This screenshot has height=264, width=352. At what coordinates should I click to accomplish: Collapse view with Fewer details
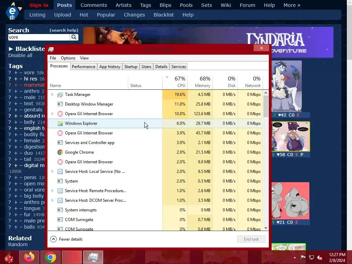pyautogui.click(x=66, y=239)
